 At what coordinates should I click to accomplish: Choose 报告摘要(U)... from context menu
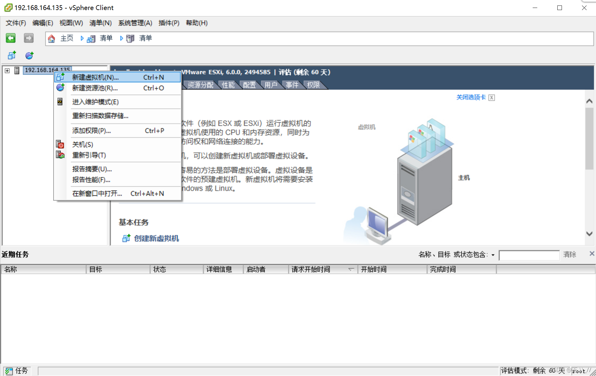click(x=117, y=169)
